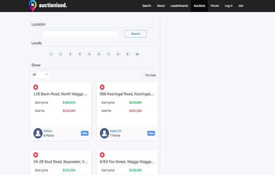The width and height of the screenshot is (275, 175).
Task: Click the red X icon on 6/53 Fox Street card
Action: (x=102, y=155)
